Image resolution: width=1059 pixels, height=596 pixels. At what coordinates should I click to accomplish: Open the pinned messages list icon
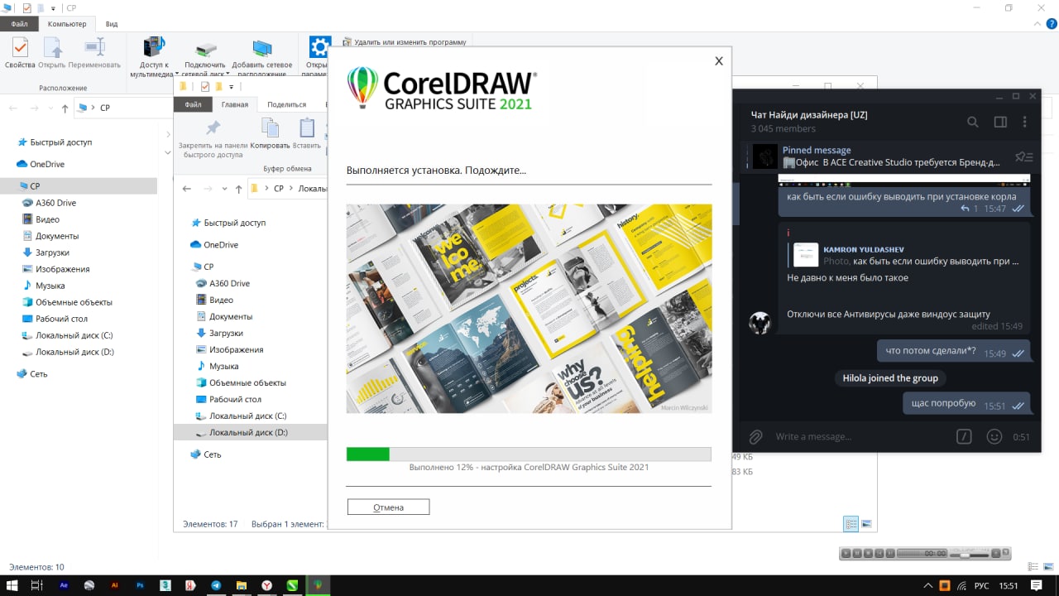tap(1024, 156)
